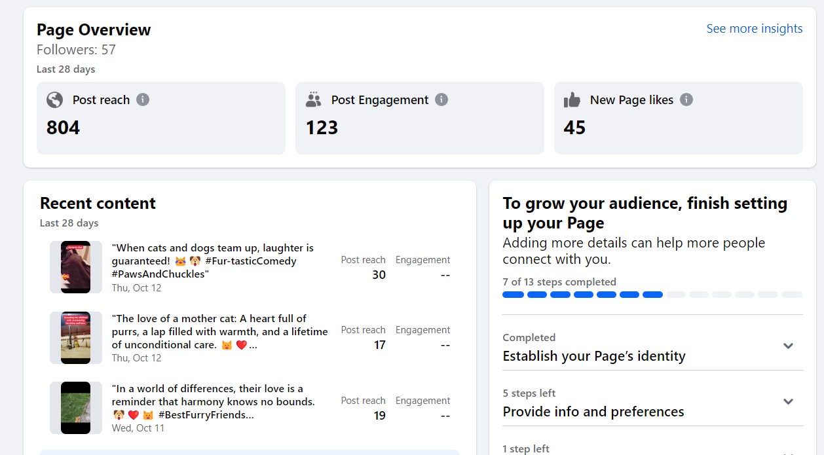Select the Post reach card value 804

pyautogui.click(x=63, y=127)
